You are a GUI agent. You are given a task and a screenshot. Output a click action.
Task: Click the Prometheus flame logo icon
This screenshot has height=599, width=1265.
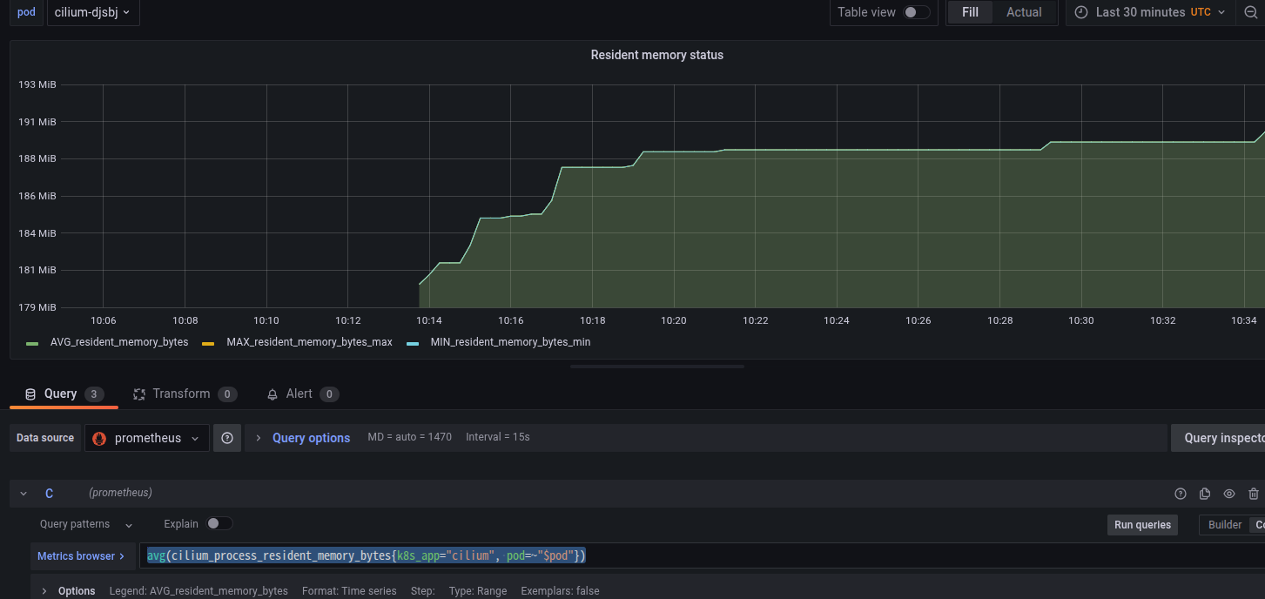click(x=99, y=438)
